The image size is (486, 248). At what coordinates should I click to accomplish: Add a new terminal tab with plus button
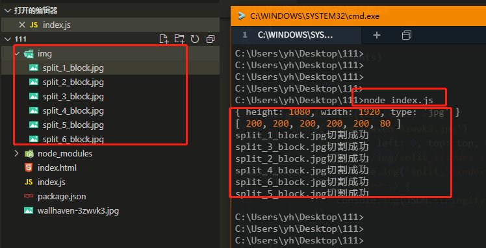point(377,35)
